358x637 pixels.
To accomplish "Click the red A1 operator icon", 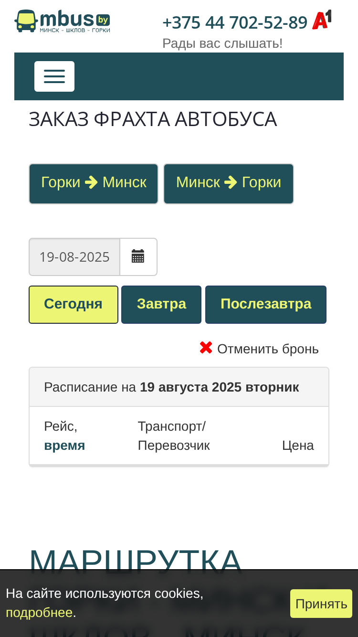I will 322,20.
